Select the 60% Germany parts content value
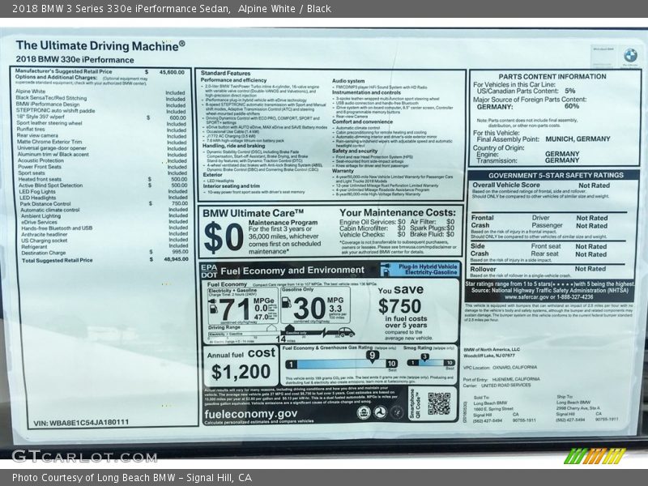Screen dimensions: 648x486 572,106
